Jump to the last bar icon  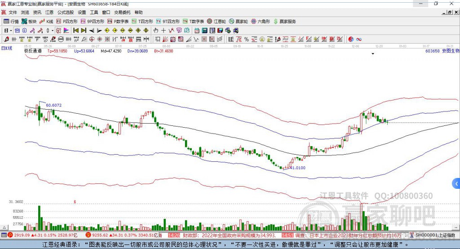(x=84, y=31)
